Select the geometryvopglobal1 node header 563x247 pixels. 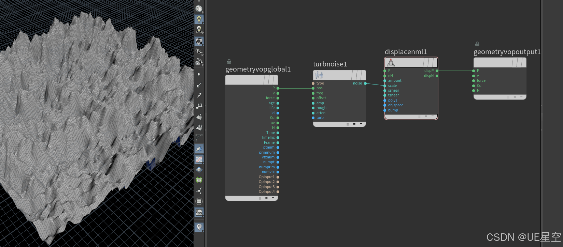coord(252,80)
